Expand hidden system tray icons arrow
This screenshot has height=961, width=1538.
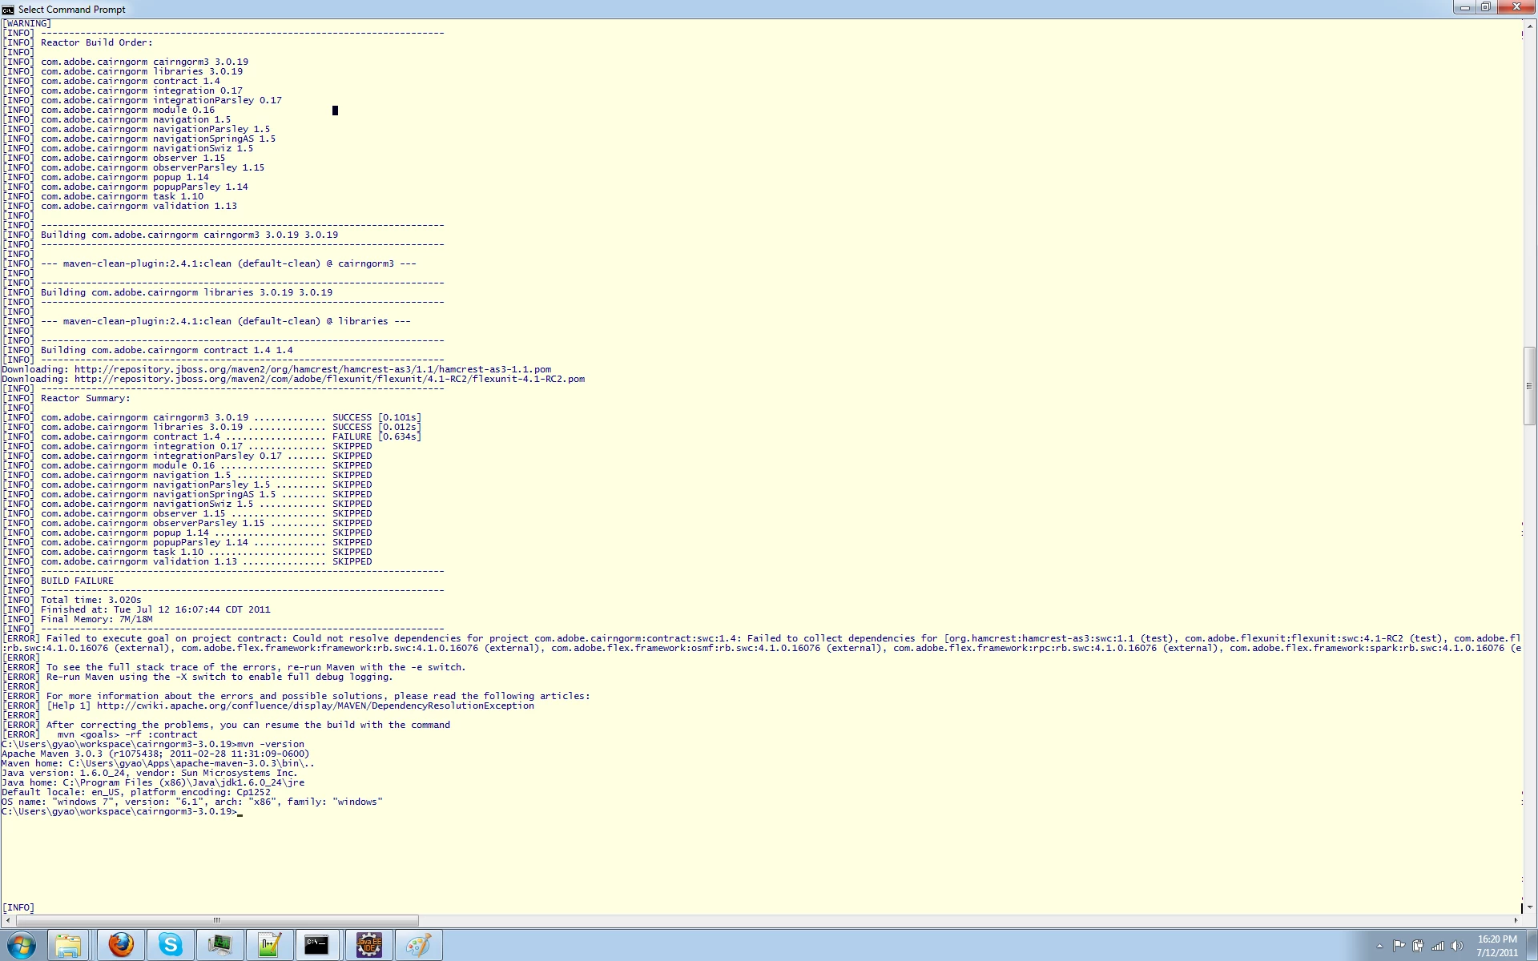1379,946
